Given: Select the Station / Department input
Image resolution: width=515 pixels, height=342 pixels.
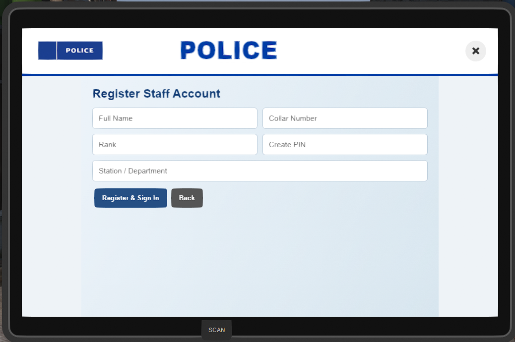Looking at the screenshot, I should (260, 171).
